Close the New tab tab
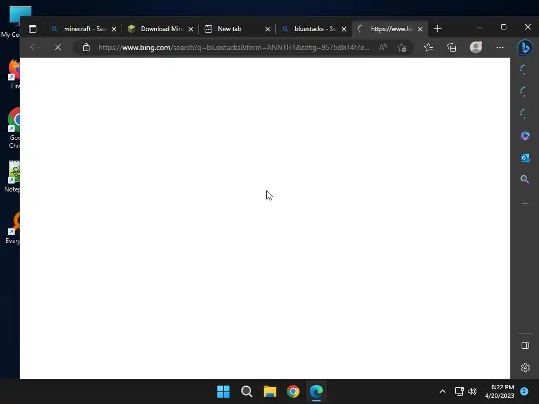Viewport: 539px width, 404px height. coord(267,29)
